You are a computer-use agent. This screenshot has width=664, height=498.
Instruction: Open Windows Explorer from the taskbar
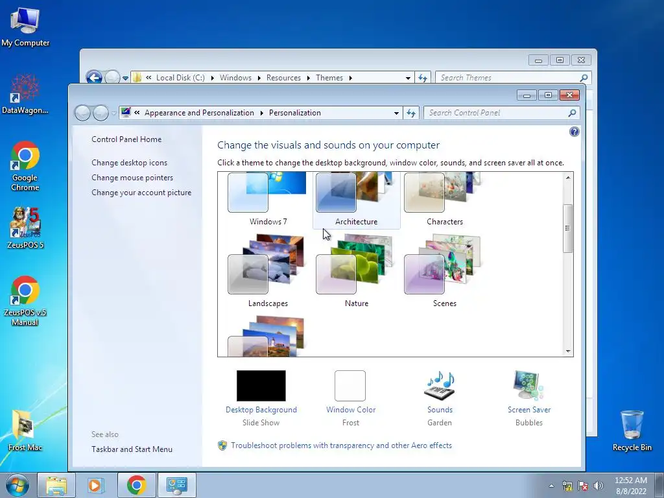pyautogui.click(x=56, y=485)
